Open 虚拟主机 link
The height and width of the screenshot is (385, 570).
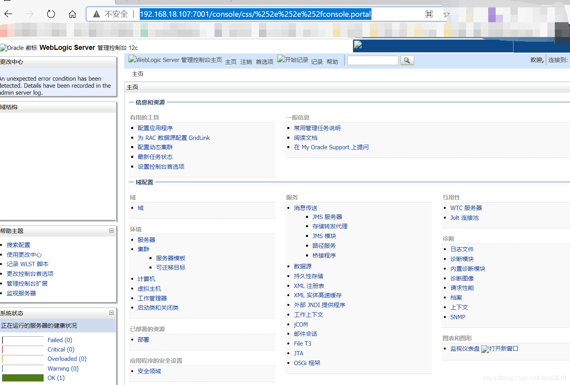click(x=149, y=288)
